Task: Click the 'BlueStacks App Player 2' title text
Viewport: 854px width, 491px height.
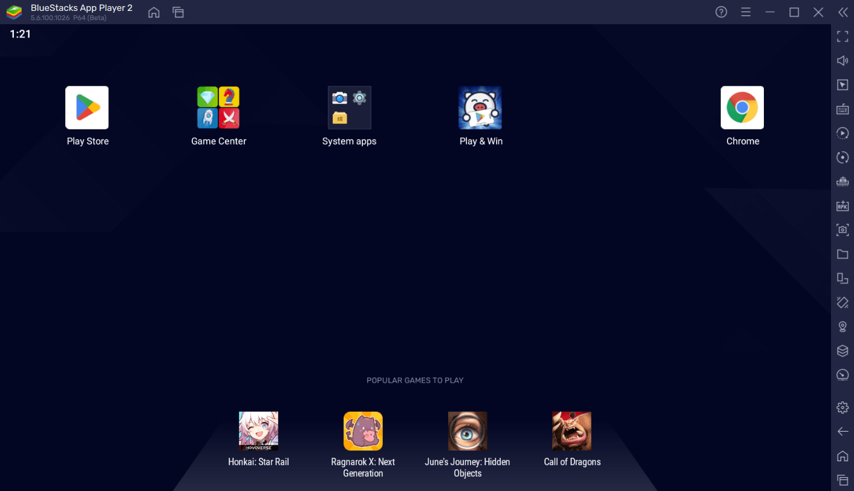Action: (x=82, y=8)
